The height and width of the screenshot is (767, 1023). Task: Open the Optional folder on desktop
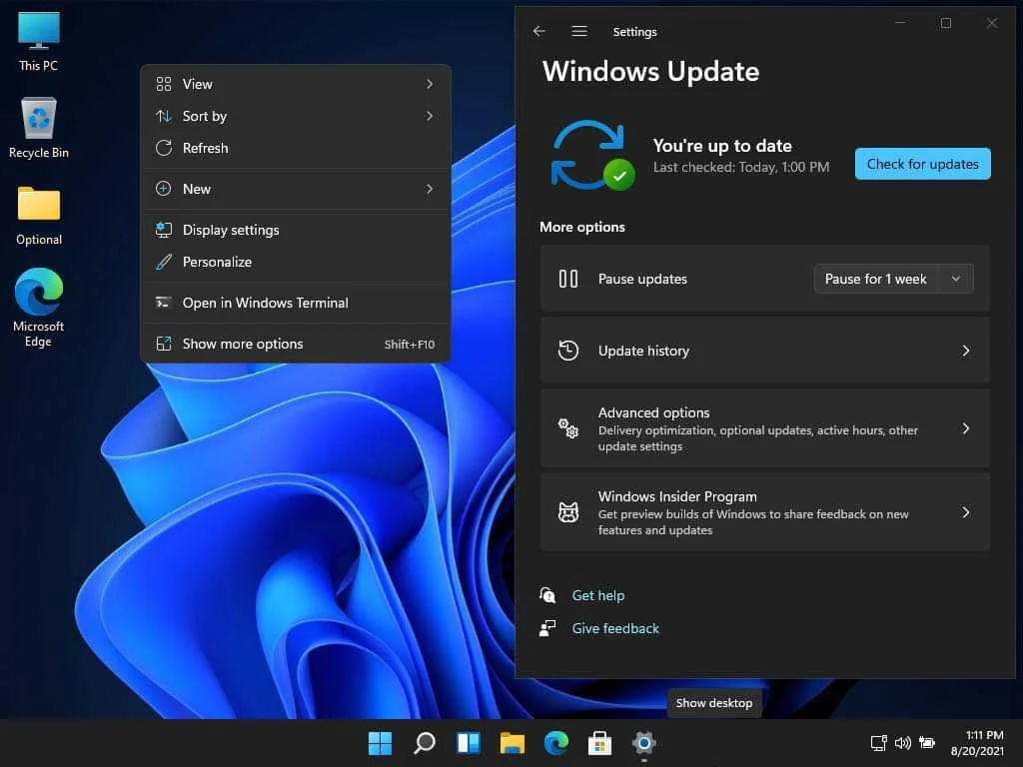coord(39,216)
